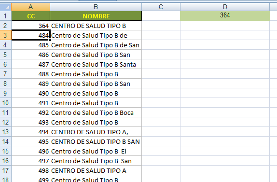Select cell with value 492

point(31,112)
